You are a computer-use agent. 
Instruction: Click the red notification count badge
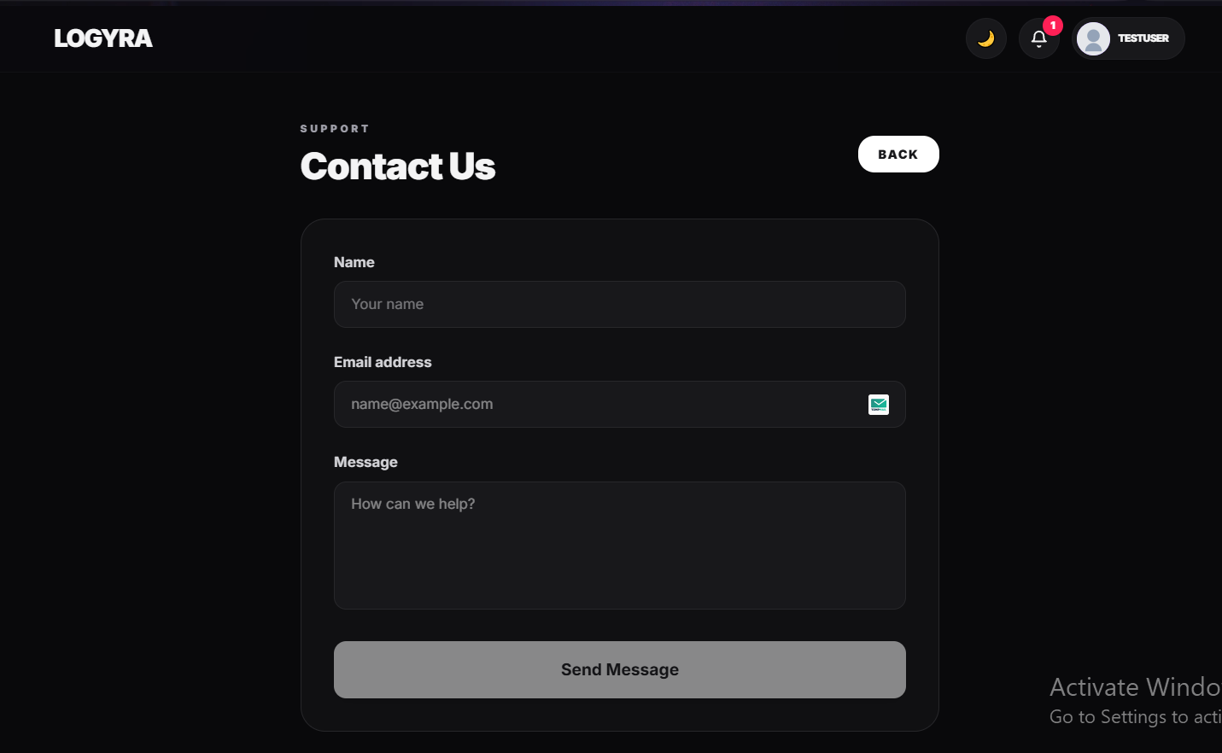(x=1053, y=26)
